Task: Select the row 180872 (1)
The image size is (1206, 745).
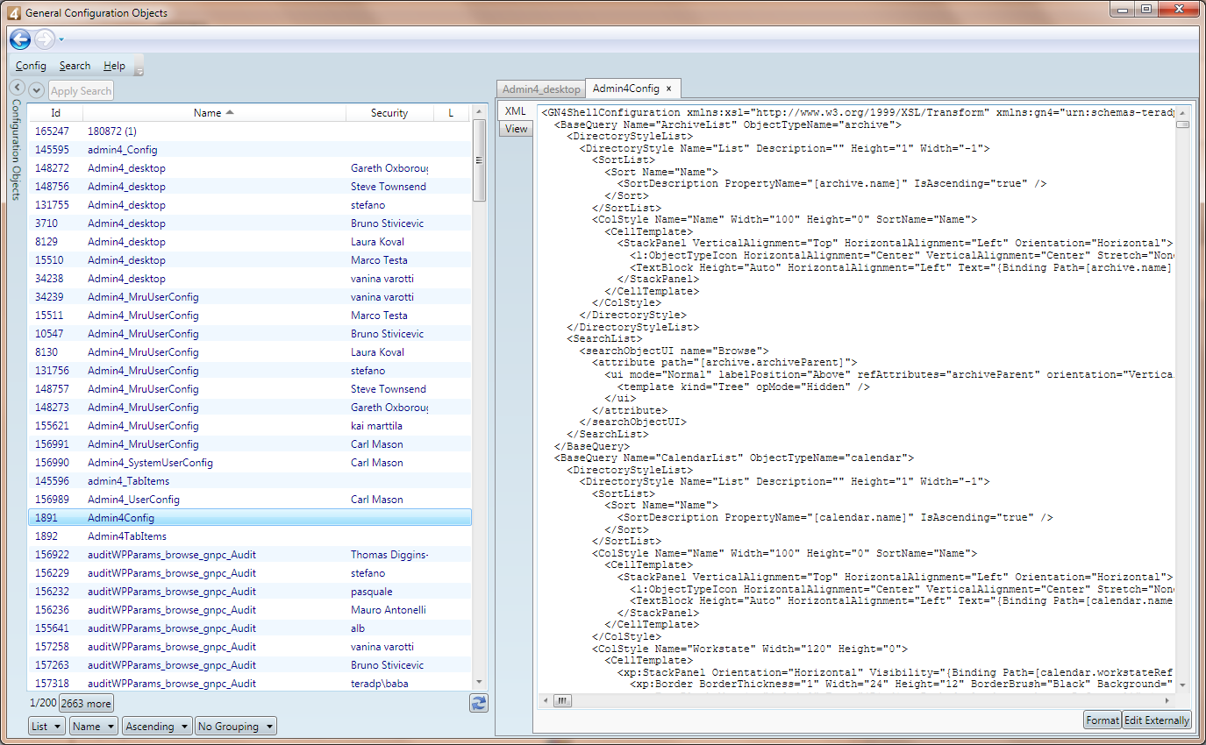Action: coord(250,131)
